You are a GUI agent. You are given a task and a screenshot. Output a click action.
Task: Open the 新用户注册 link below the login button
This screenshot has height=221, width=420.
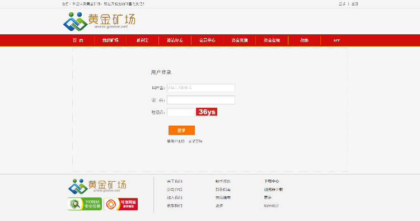click(176, 141)
